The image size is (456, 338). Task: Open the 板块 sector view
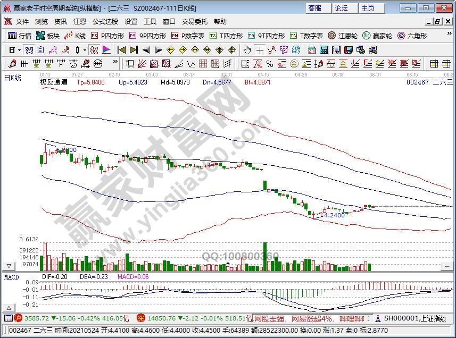coord(48,36)
